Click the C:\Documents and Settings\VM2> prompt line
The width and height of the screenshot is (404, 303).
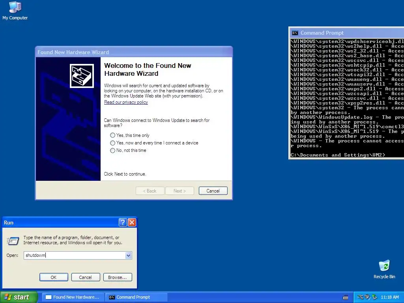pos(338,155)
